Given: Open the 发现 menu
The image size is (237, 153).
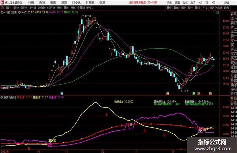Looking at the screenshot, I should click(64, 3).
